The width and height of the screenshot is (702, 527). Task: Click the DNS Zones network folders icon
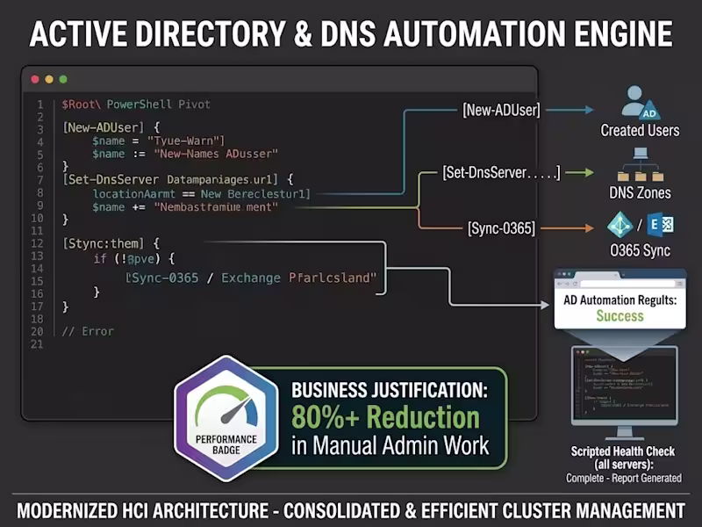pos(641,164)
